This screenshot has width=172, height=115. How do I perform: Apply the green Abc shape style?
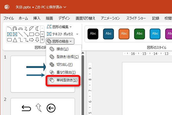[140, 34]
